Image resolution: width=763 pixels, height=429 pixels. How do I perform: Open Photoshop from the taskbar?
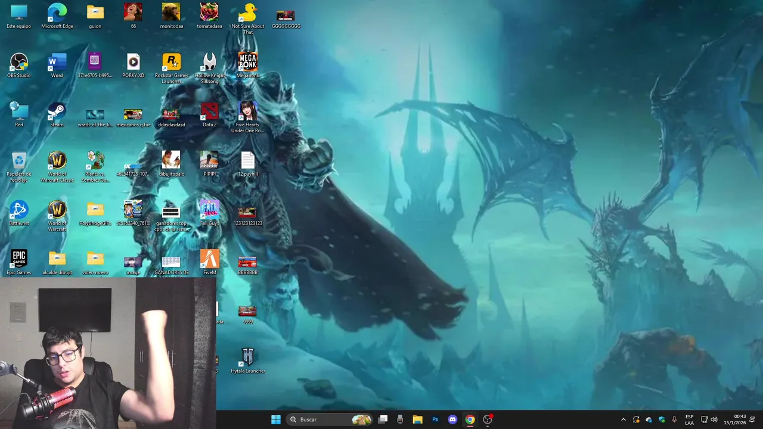(x=435, y=419)
